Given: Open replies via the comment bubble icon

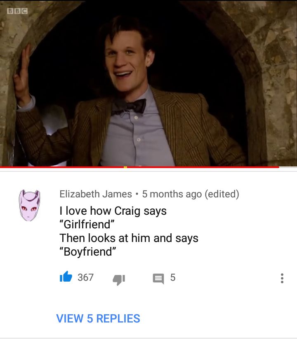Looking at the screenshot, I should coord(158,278).
